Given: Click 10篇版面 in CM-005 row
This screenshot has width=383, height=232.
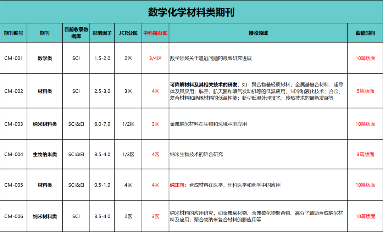Looking at the screenshot, I should [365, 185].
